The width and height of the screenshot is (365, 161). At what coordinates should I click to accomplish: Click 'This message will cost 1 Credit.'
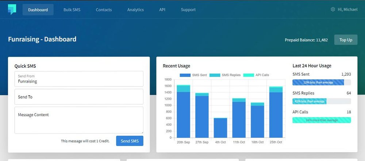click(85, 141)
